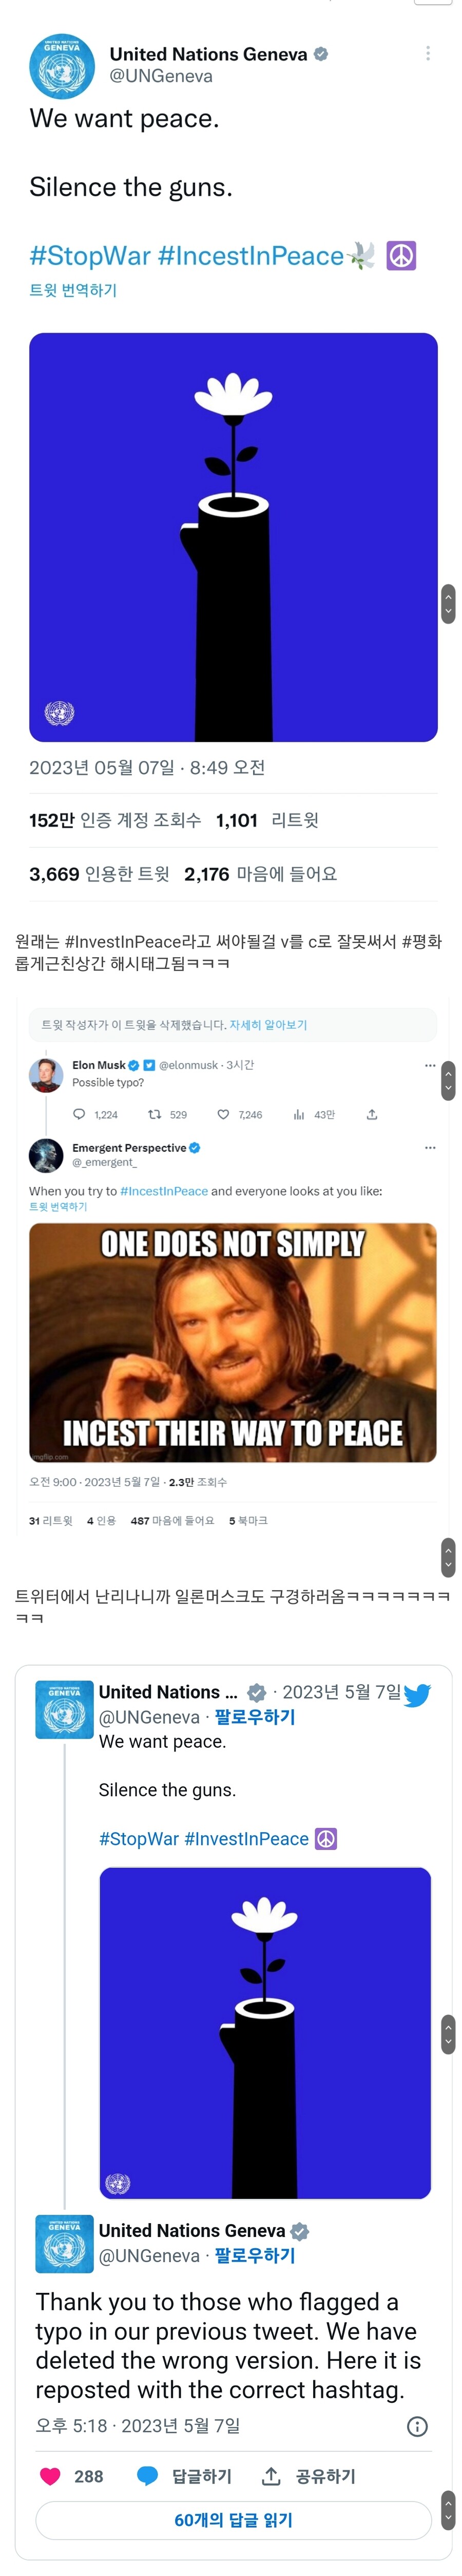Click the views chart icon showing 43만

pos(298,1114)
